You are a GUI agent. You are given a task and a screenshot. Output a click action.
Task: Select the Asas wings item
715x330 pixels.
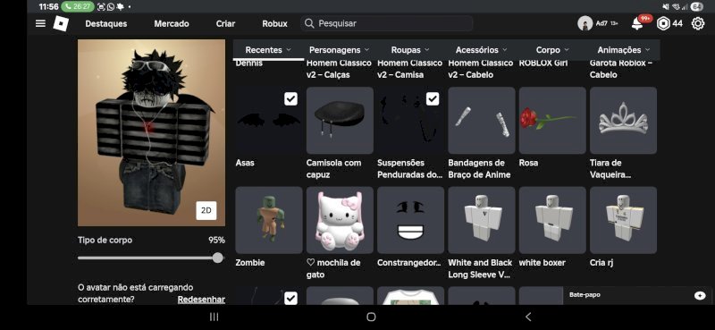click(269, 121)
